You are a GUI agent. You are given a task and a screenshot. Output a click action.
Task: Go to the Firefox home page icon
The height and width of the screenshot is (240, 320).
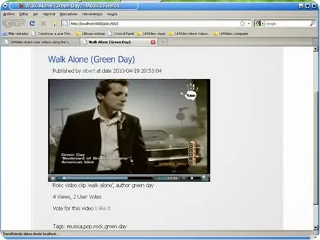[54, 24]
